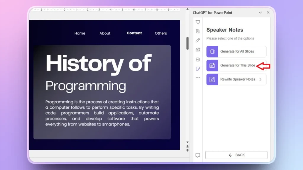Select the Home menu item on slide
303x170 pixels.
pos(80,33)
